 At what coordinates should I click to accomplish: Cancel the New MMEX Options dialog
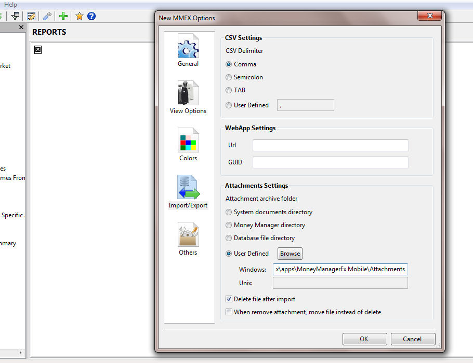[x=413, y=339]
